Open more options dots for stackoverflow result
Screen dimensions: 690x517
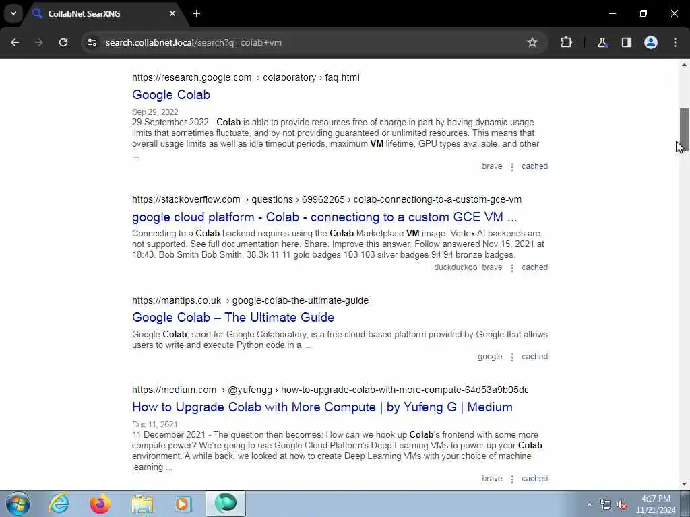point(512,268)
